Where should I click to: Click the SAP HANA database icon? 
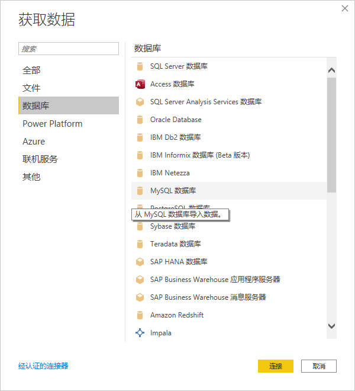coord(140,262)
